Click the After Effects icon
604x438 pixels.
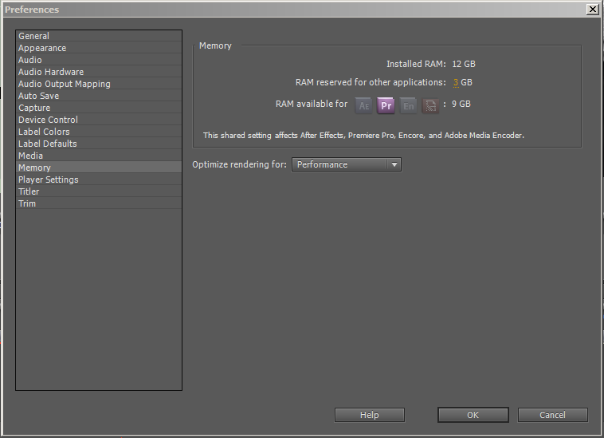tap(363, 105)
